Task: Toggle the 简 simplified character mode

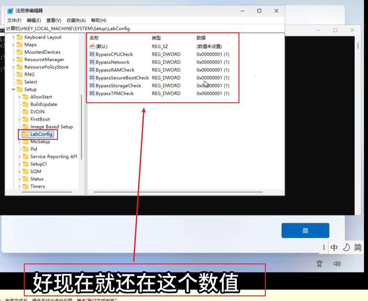Action: 358,247
